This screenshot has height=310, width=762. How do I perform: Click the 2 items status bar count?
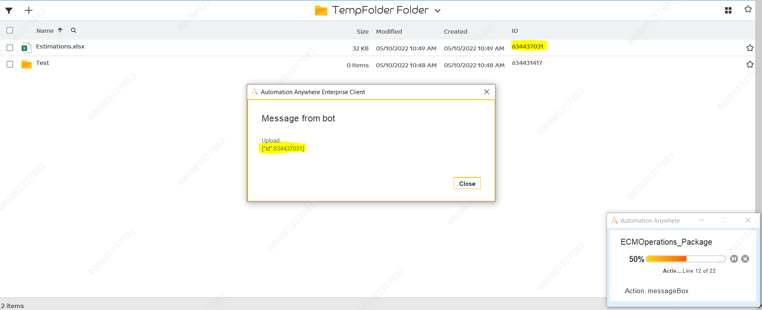point(12,306)
